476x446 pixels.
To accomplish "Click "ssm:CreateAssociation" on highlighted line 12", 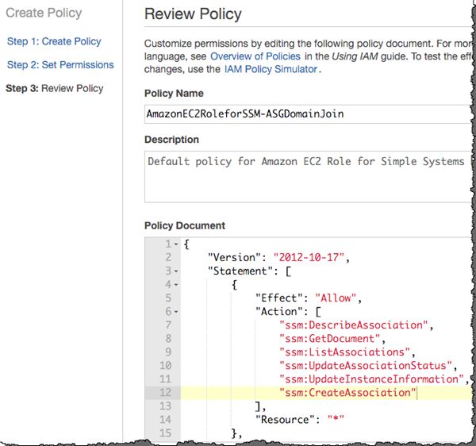I will tap(347, 392).
